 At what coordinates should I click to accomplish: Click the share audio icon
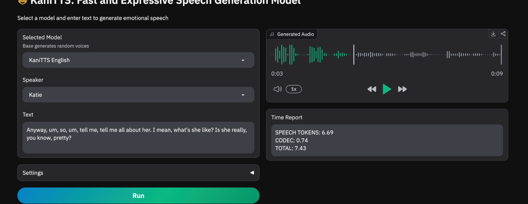pyautogui.click(x=503, y=34)
